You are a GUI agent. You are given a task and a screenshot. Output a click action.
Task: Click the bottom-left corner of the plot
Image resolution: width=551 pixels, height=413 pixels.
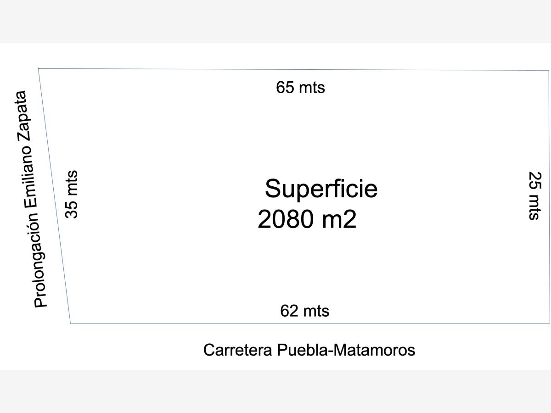click(x=71, y=324)
